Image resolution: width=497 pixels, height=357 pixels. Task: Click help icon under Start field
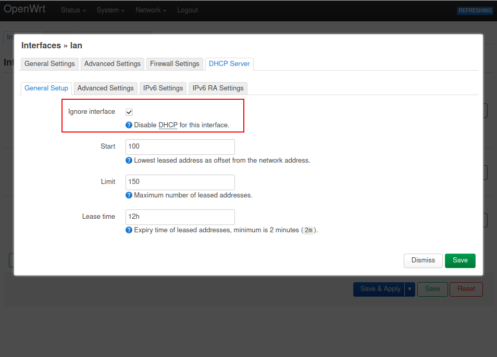129,161
